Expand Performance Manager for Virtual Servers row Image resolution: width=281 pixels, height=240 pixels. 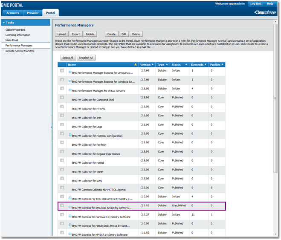point(70,90)
